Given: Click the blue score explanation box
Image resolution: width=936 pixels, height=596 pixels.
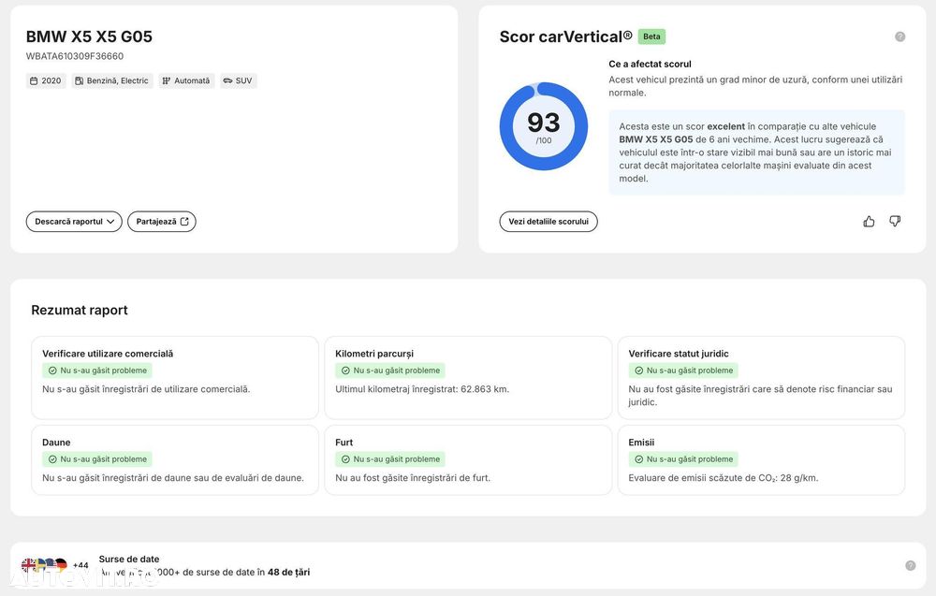Looking at the screenshot, I should (x=757, y=153).
